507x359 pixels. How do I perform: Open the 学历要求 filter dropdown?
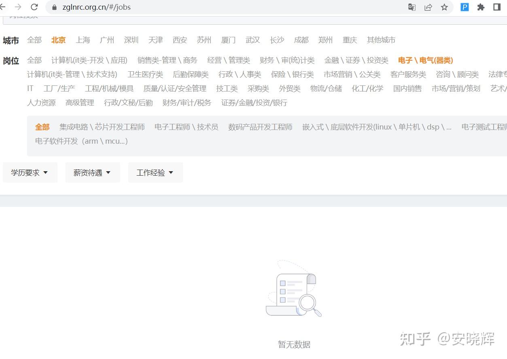pyautogui.click(x=30, y=172)
